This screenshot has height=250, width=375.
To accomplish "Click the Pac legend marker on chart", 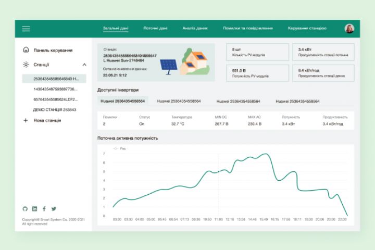I will point(116,148).
